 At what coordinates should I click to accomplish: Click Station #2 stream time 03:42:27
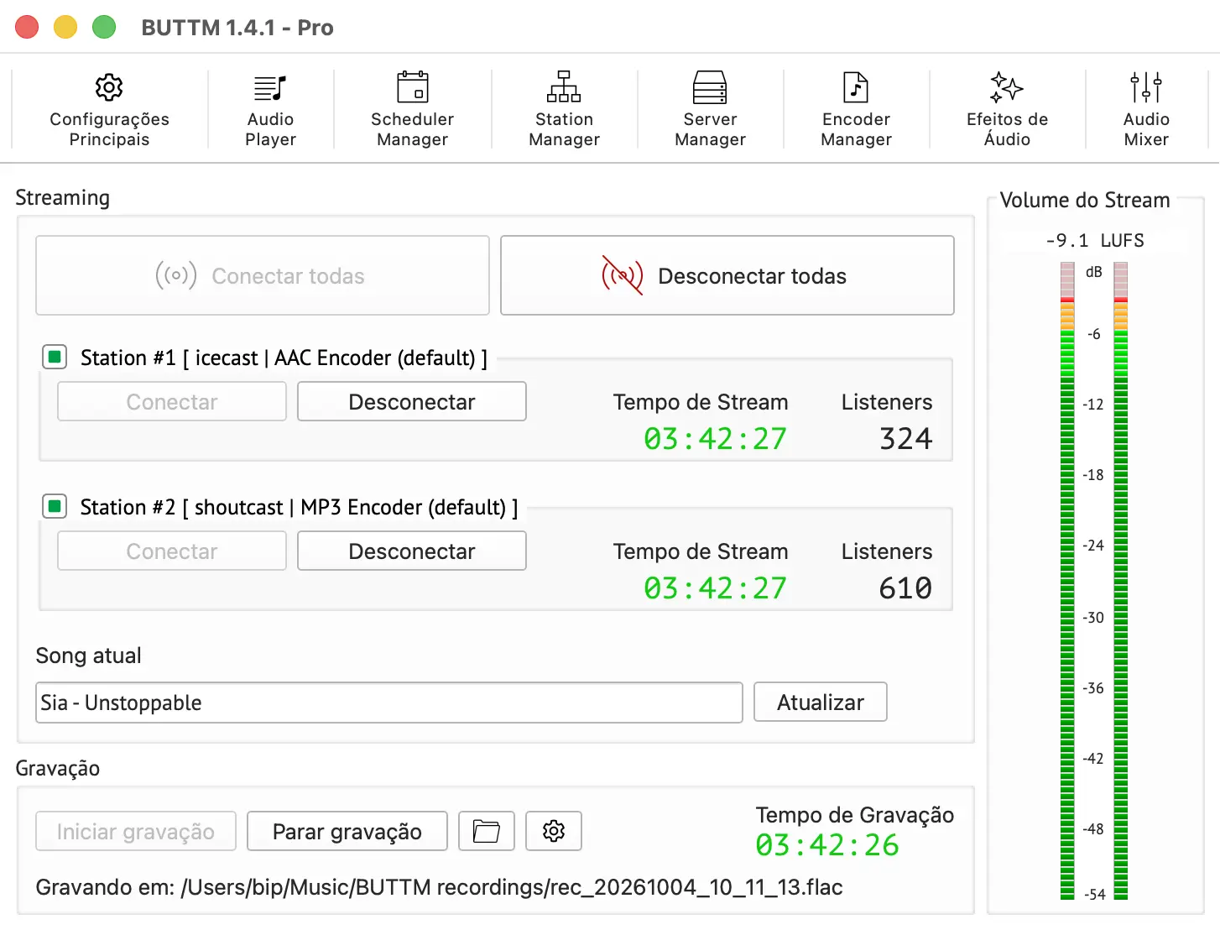[x=716, y=588]
